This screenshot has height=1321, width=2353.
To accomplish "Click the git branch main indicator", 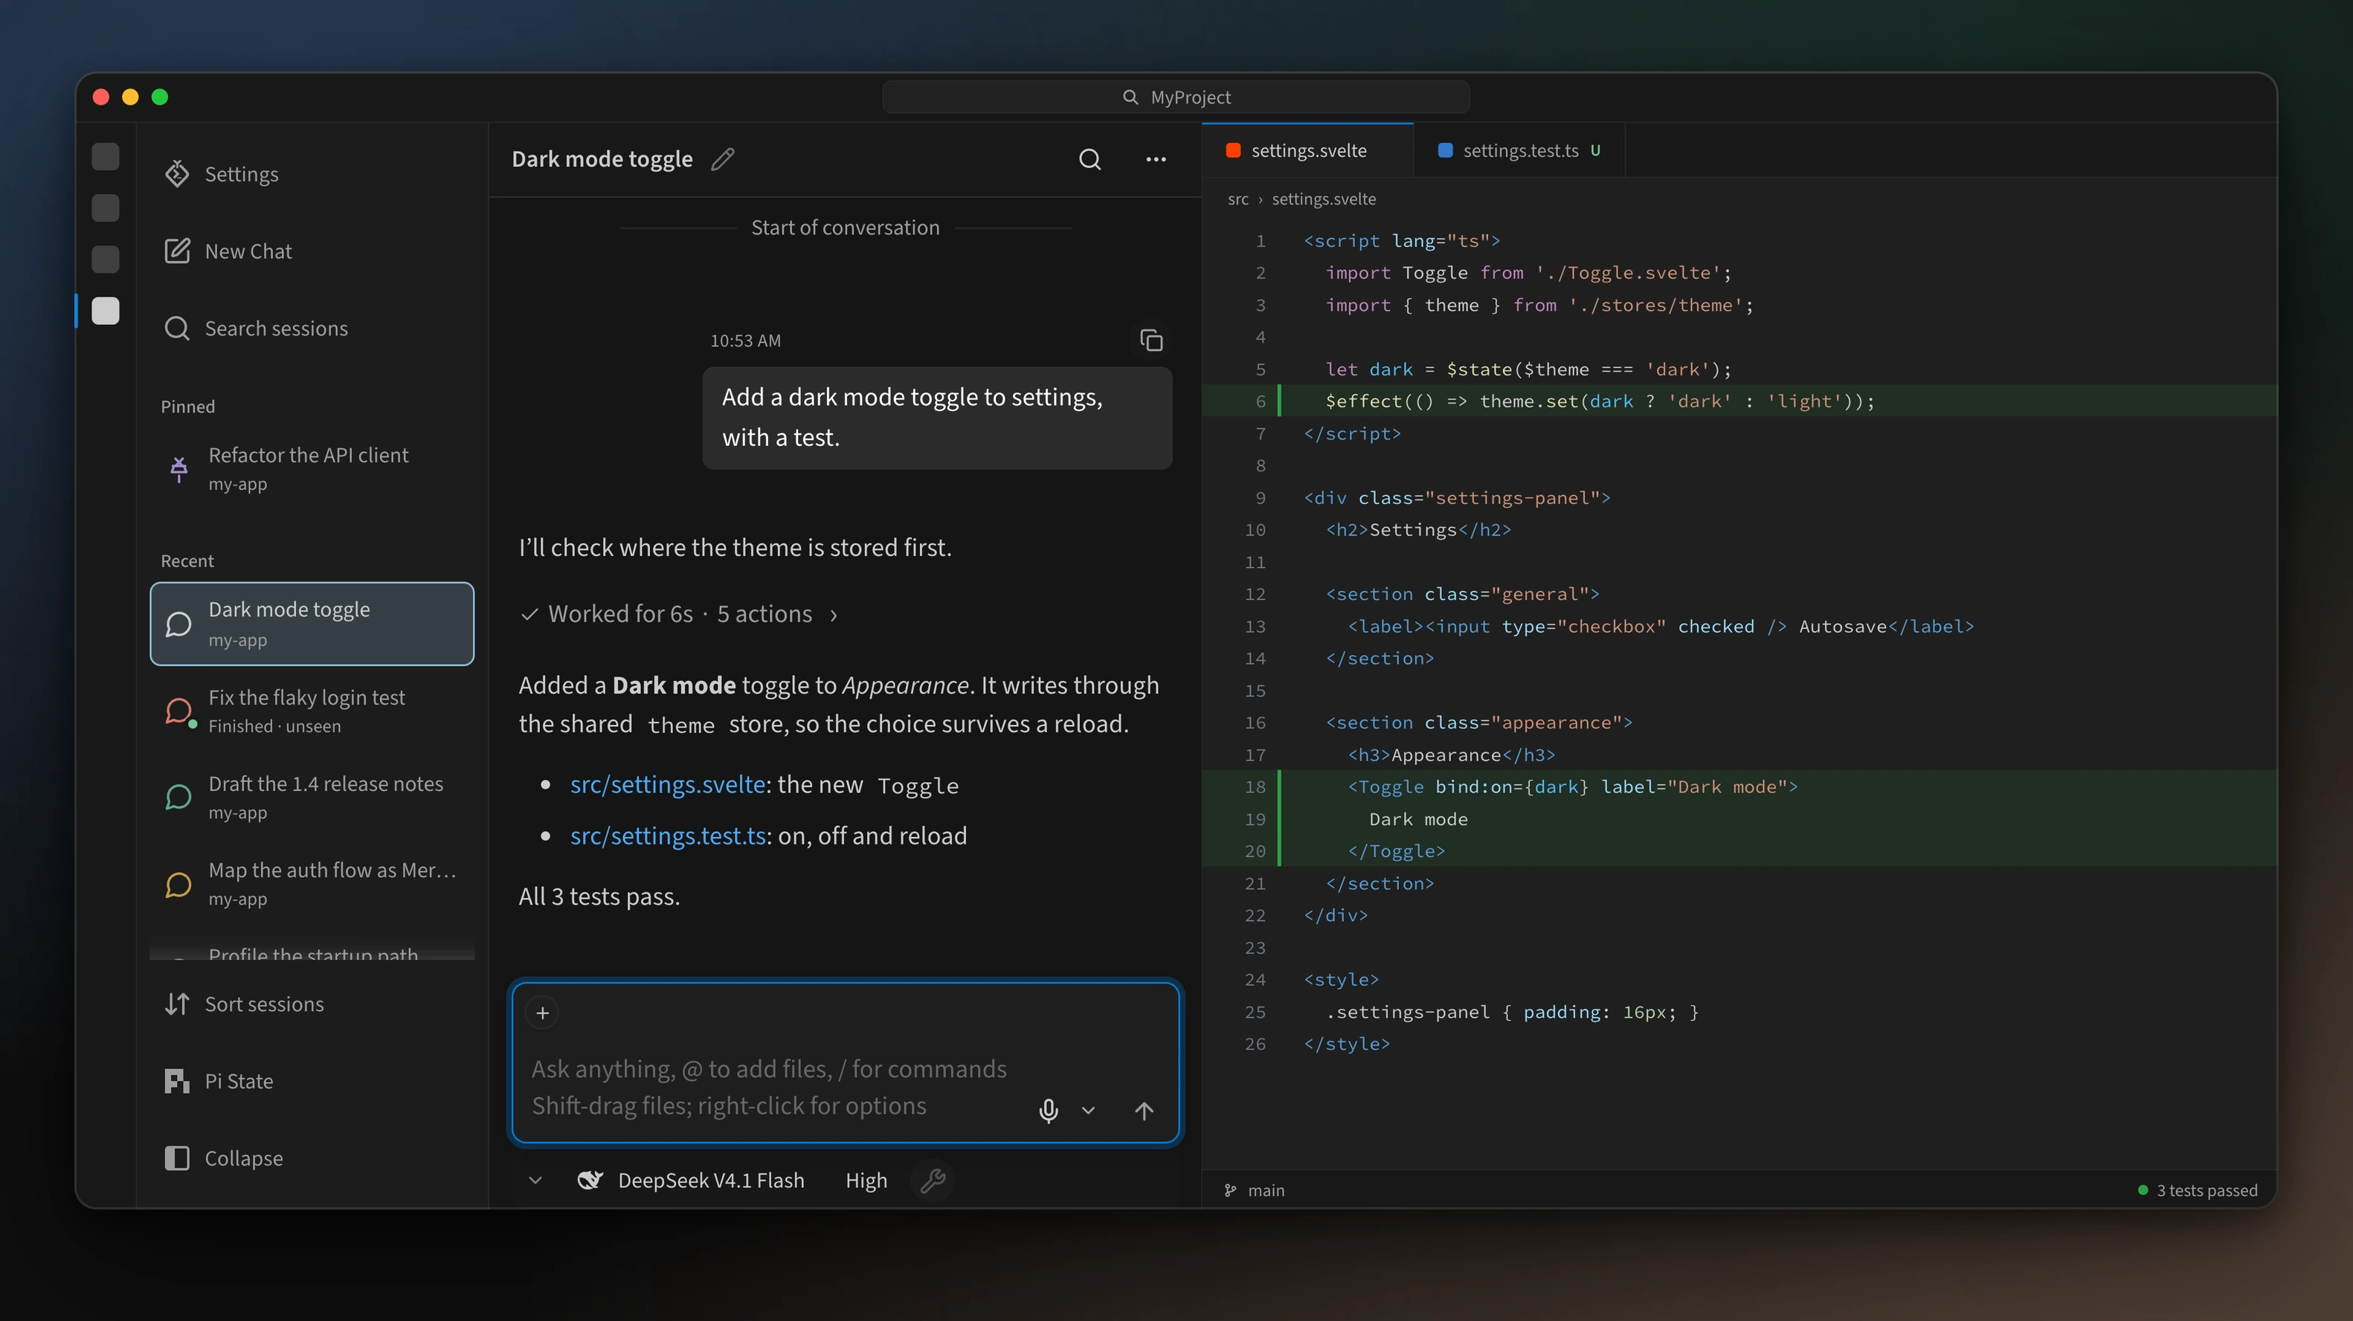I will click(1254, 1189).
